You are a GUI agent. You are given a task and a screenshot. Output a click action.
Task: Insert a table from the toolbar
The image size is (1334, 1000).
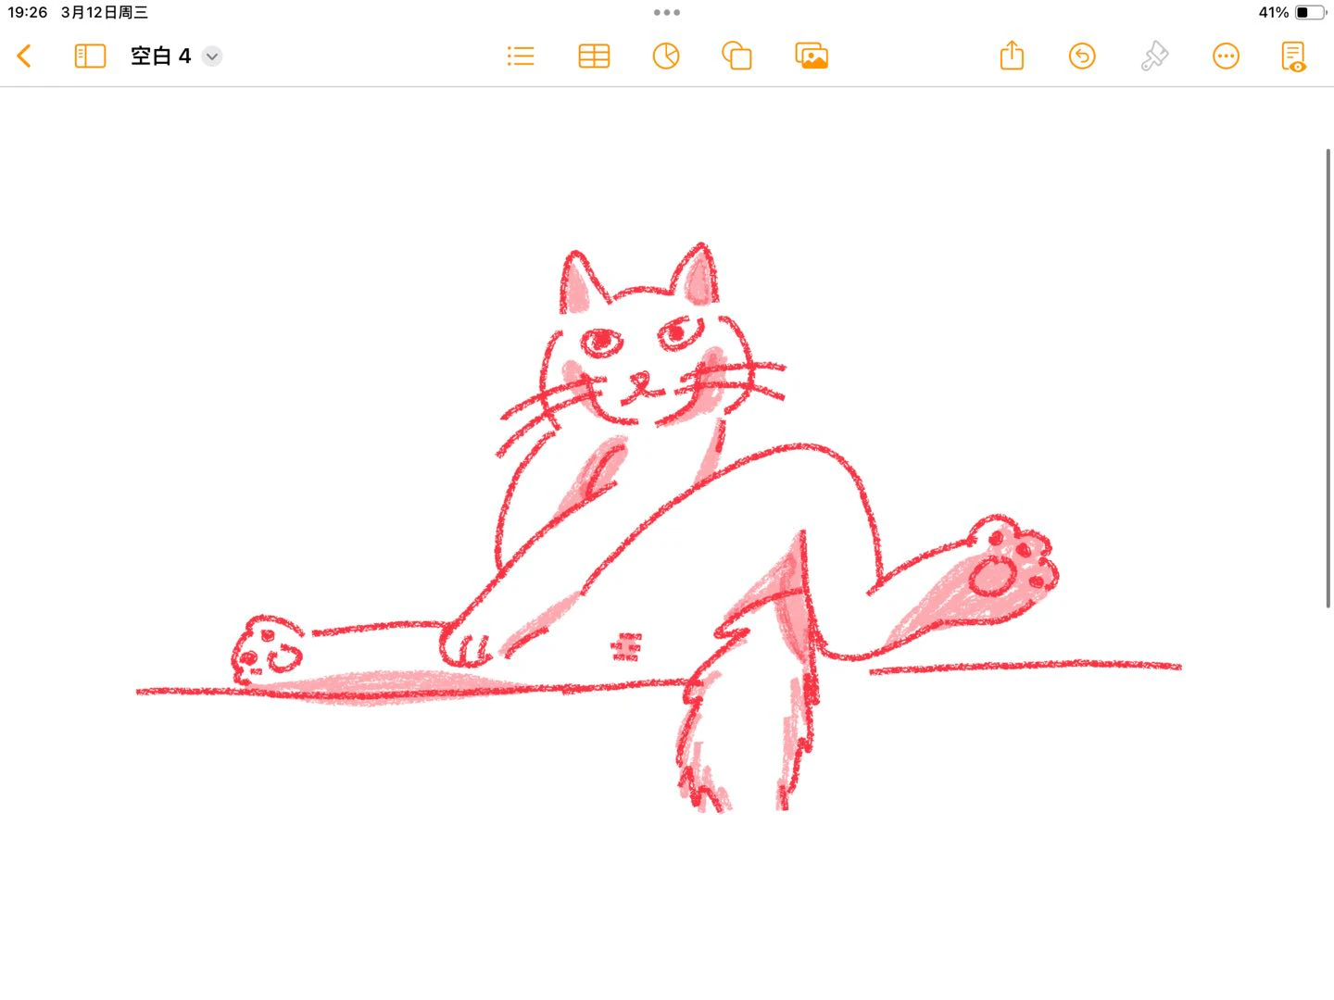(x=594, y=56)
